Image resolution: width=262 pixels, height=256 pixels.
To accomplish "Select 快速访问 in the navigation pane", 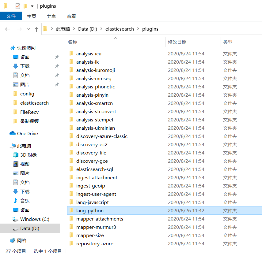I will [x=26, y=48].
